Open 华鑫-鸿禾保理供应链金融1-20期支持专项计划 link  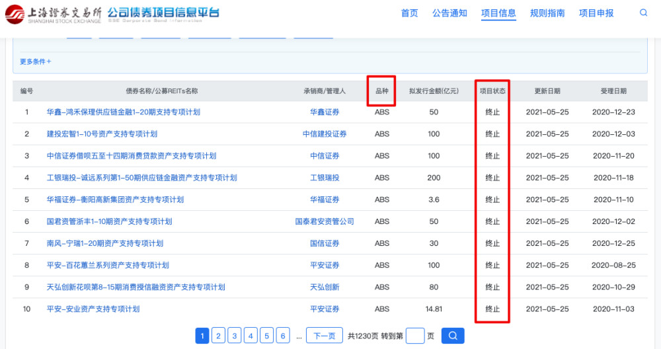[x=123, y=112]
